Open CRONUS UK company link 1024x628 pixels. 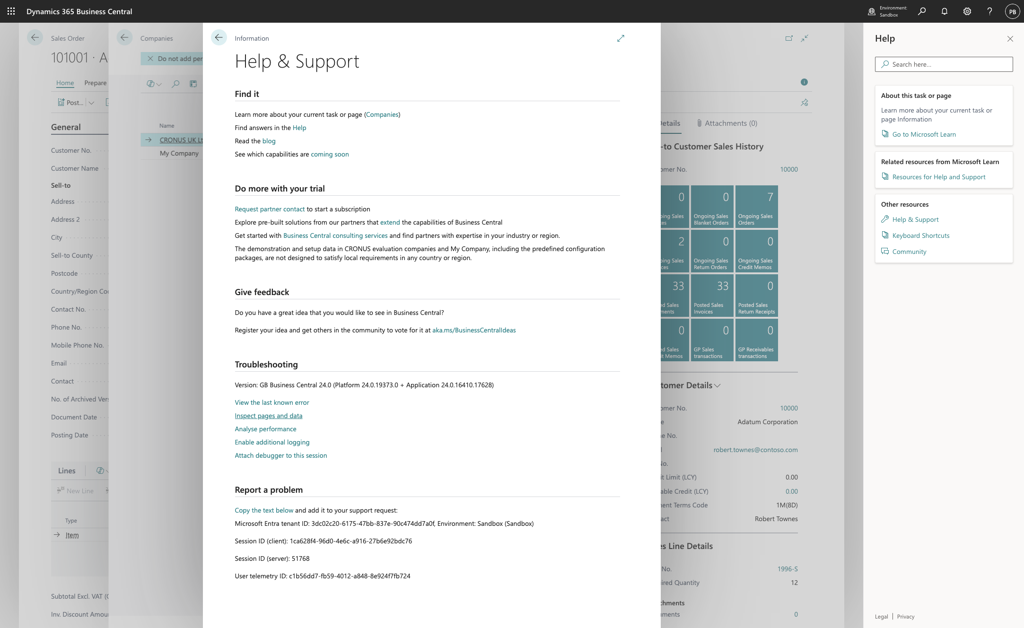point(181,140)
